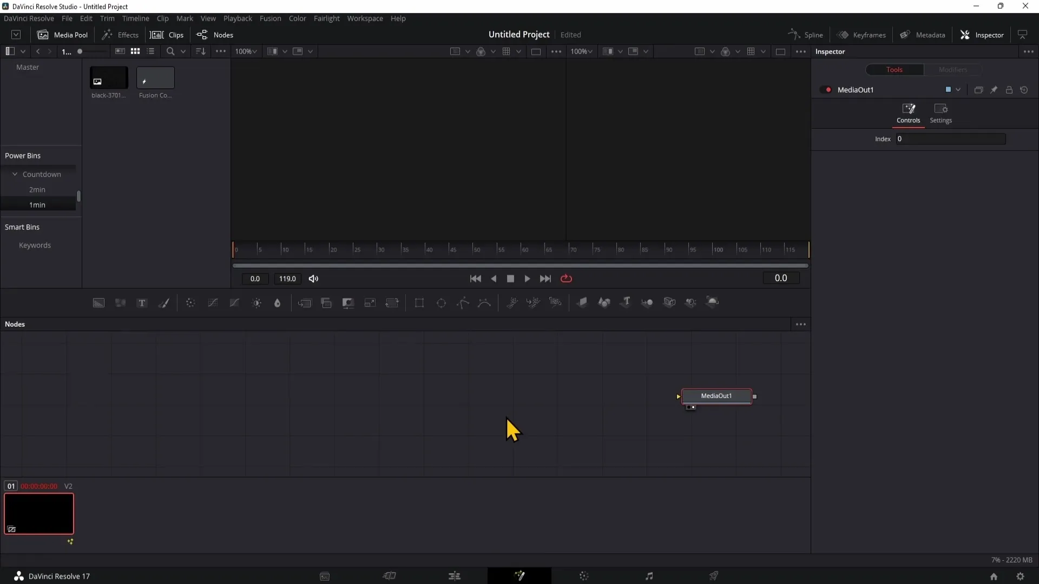The image size is (1039, 584).
Task: Open the Fusion menu in menu bar
Action: [269, 18]
